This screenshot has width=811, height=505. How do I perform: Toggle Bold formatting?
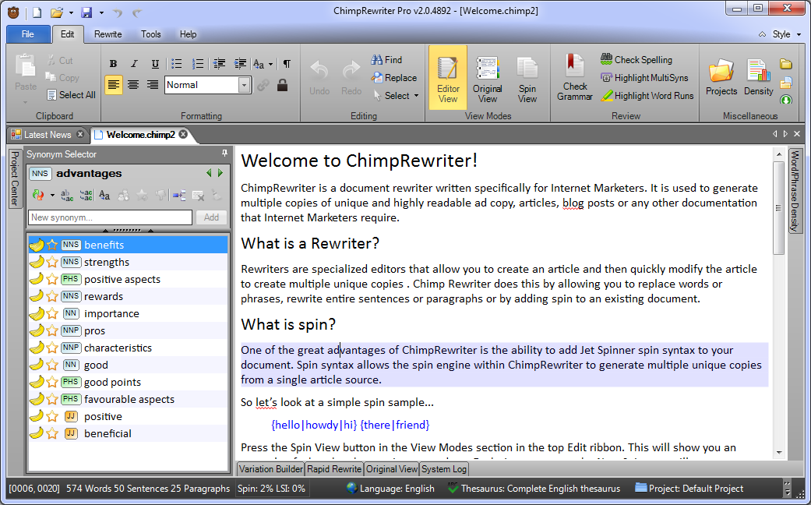(113, 64)
